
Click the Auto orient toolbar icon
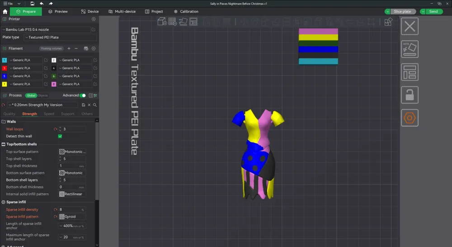coord(183,22)
